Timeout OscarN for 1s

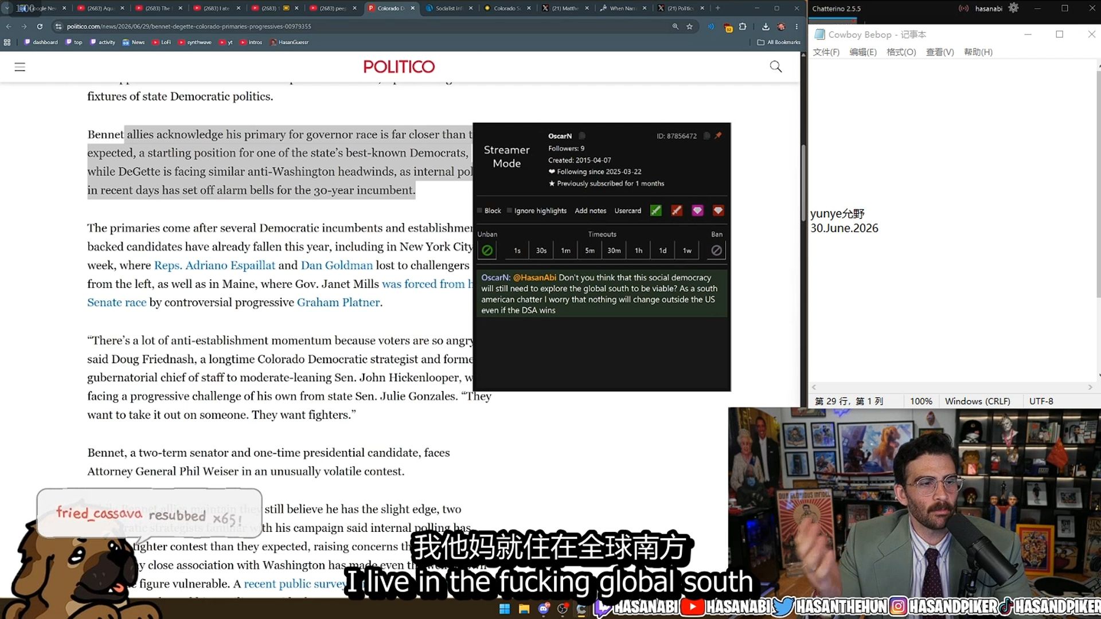click(x=517, y=250)
